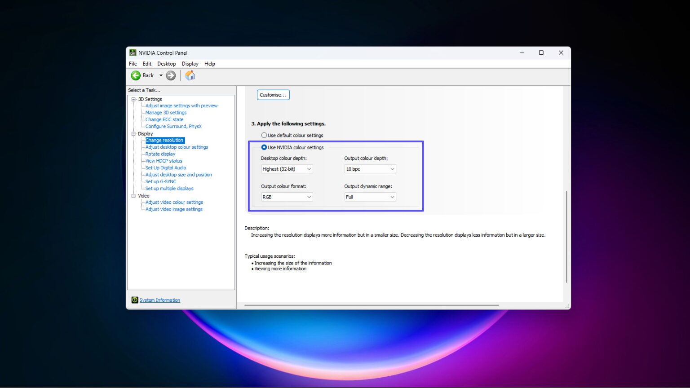Open the Desktop menu
This screenshot has height=388, width=690.
click(x=166, y=64)
